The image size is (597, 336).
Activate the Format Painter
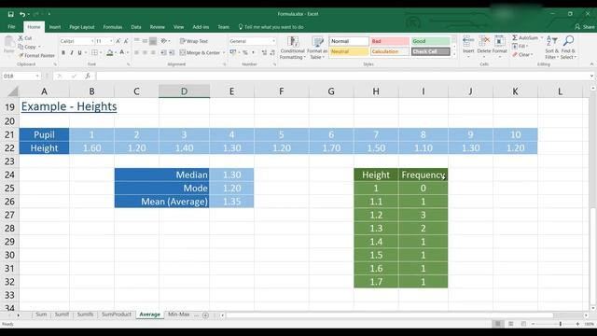tap(36, 55)
